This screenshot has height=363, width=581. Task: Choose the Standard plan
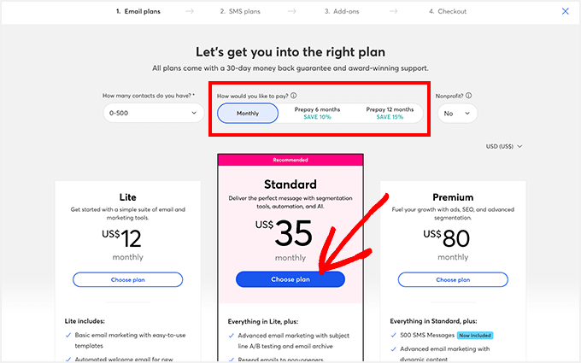tap(290, 279)
